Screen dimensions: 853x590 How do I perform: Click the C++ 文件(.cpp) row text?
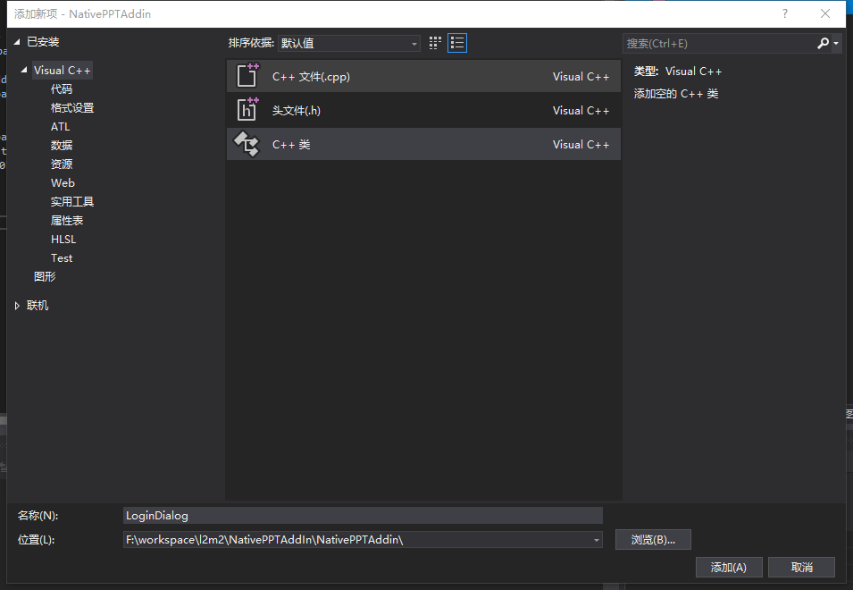(x=311, y=77)
